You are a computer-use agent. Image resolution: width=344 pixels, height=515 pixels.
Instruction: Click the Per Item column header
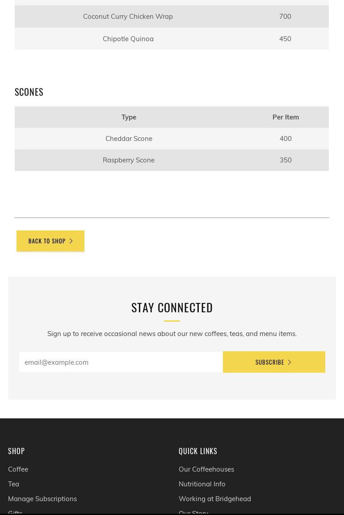[285, 117]
